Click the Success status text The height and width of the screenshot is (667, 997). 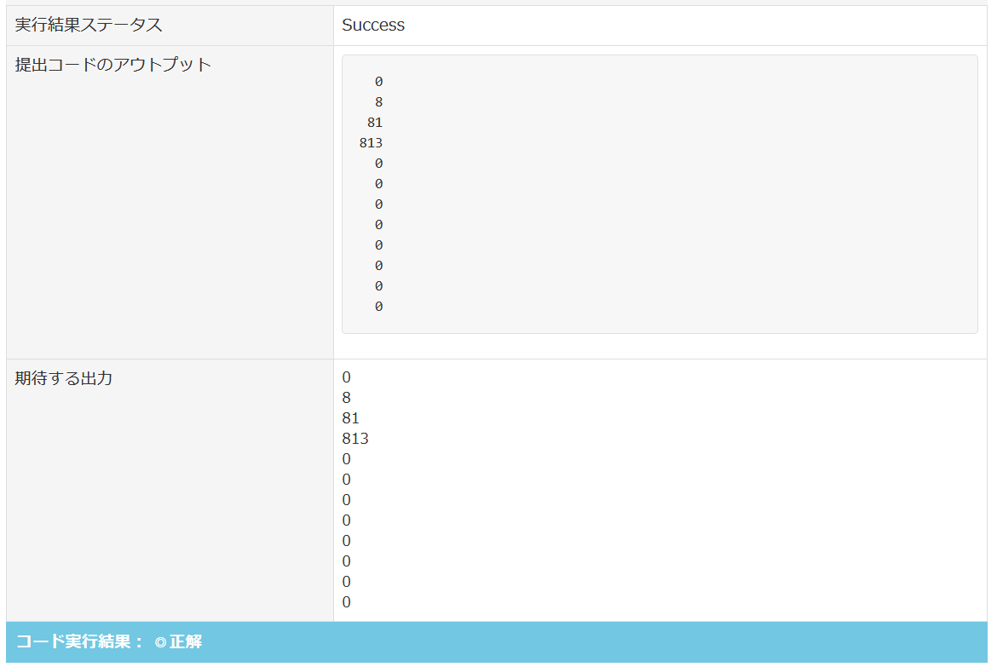point(373,25)
